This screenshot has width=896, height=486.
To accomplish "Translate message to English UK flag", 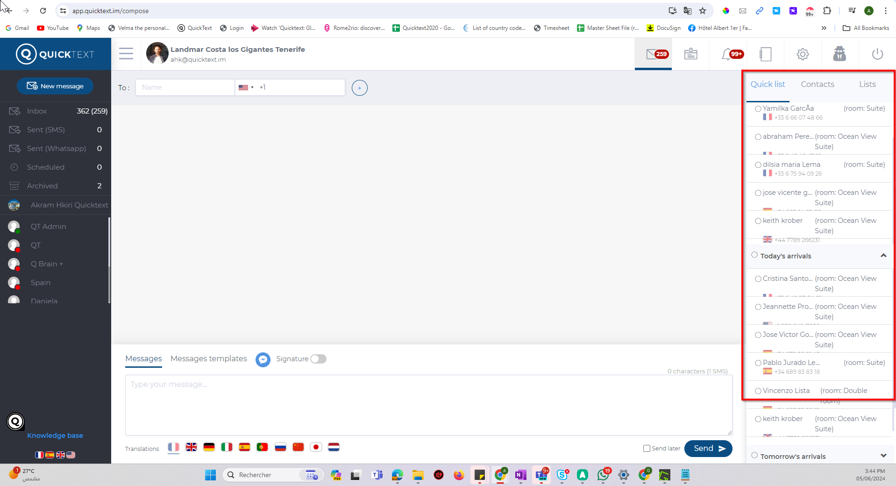I will coord(191,447).
